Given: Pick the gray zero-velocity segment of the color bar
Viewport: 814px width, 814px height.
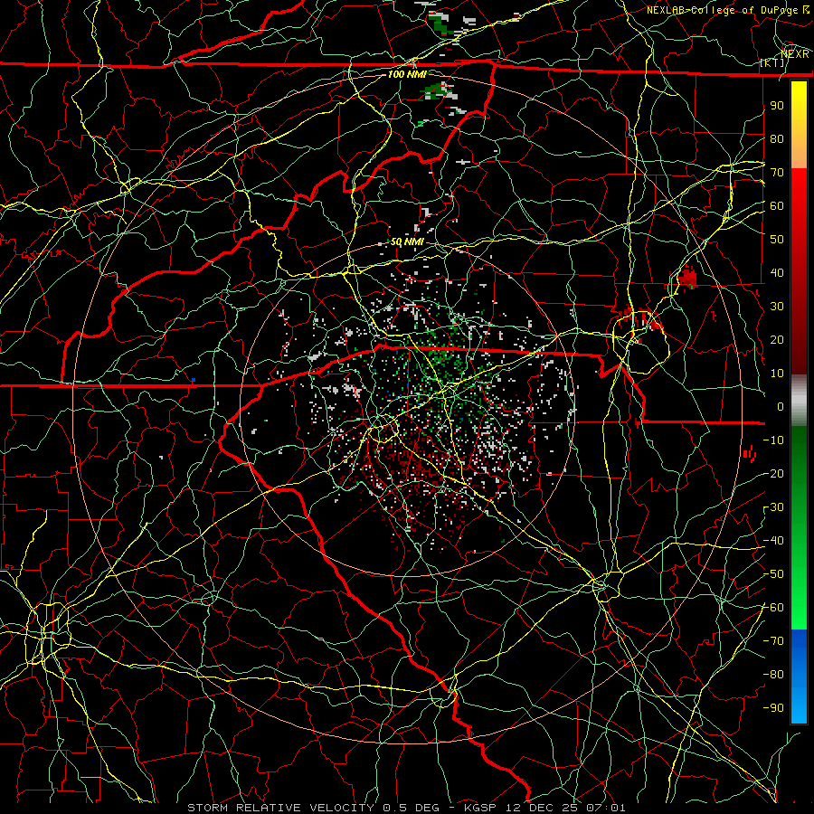Looking at the screenshot, I should tap(799, 401).
